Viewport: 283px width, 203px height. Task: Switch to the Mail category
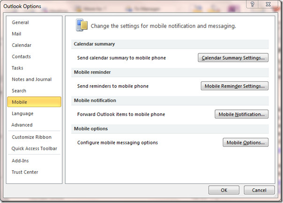34,34
